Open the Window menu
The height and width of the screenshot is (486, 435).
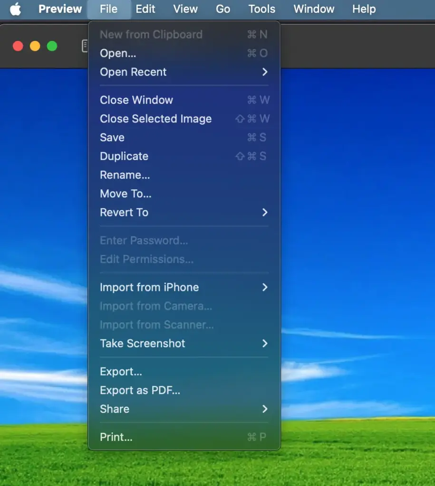click(x=314, y=9)
